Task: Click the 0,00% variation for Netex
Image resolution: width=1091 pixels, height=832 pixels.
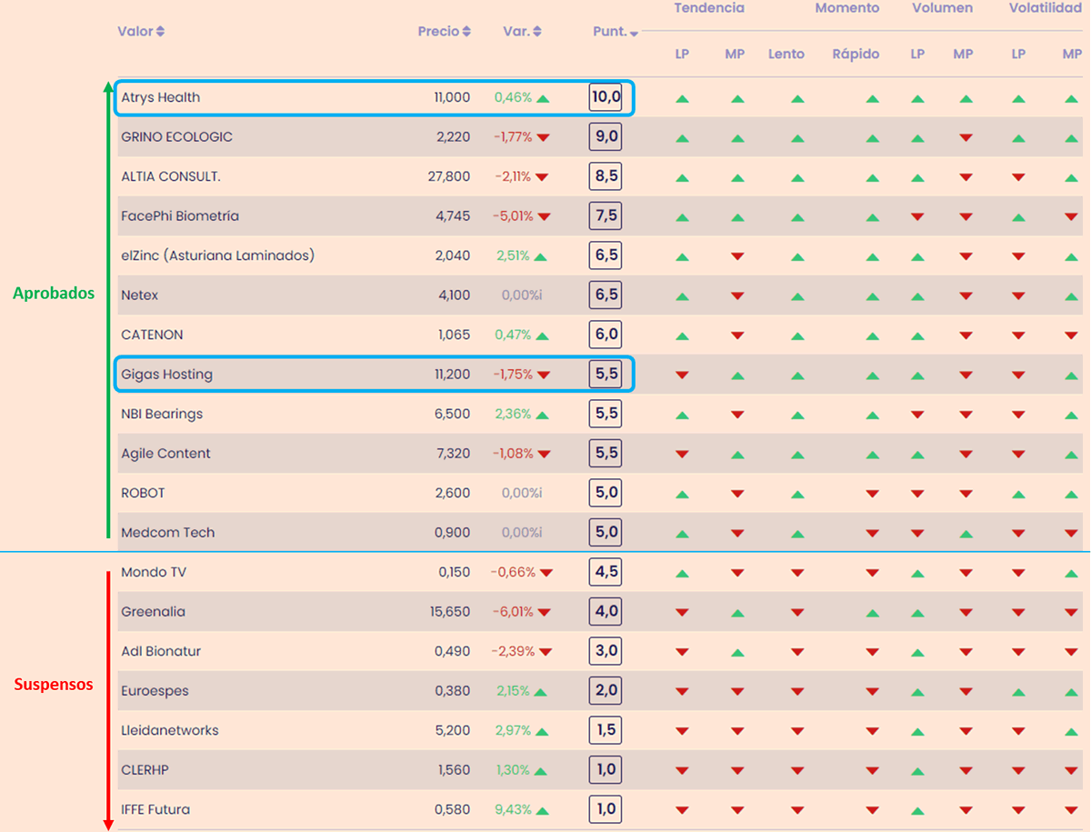Action: tap(522, 296)
